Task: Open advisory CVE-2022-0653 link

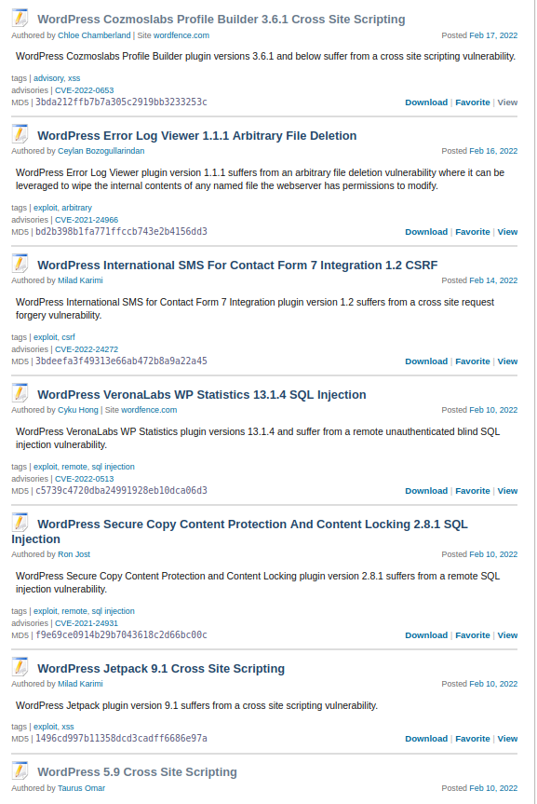Action: point(85,90)
